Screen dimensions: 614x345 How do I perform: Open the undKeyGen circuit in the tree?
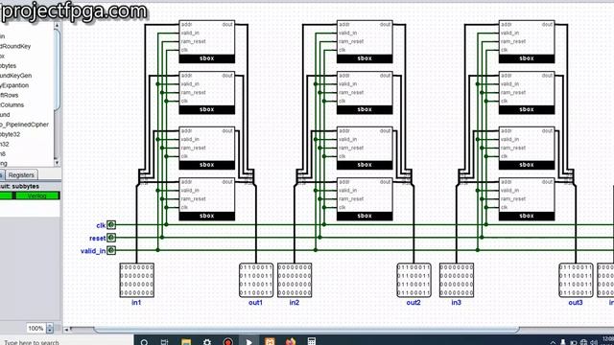[x=15, y=76]
